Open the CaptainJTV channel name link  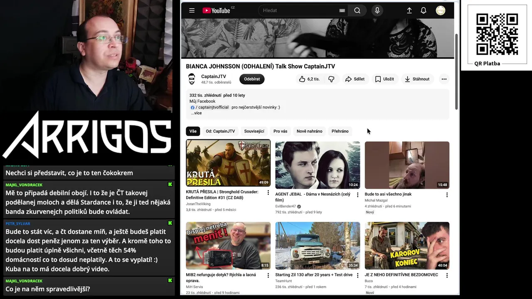tap(214, 76)
